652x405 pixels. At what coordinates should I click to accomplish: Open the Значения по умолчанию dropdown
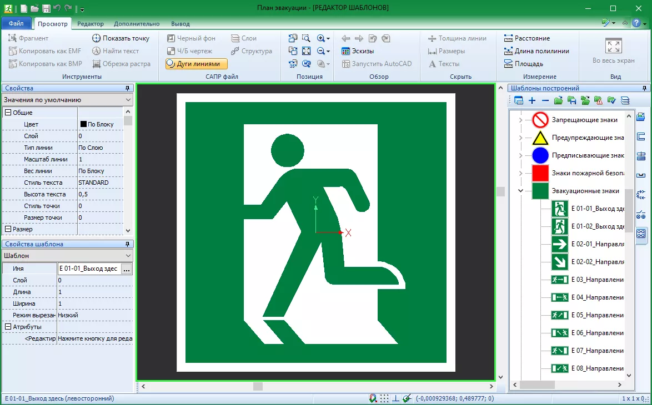[x=67, y=100]
